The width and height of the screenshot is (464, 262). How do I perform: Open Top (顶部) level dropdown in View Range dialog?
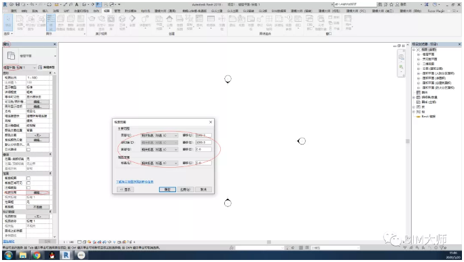click(159, 135)
